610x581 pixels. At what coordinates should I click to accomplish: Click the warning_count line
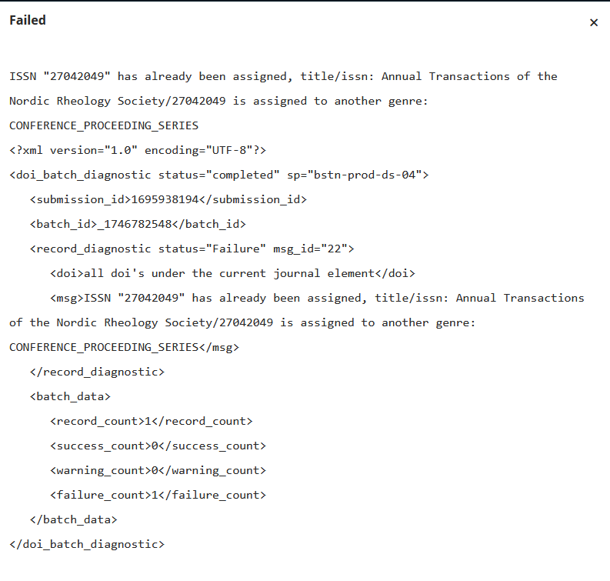coord(158,470)
